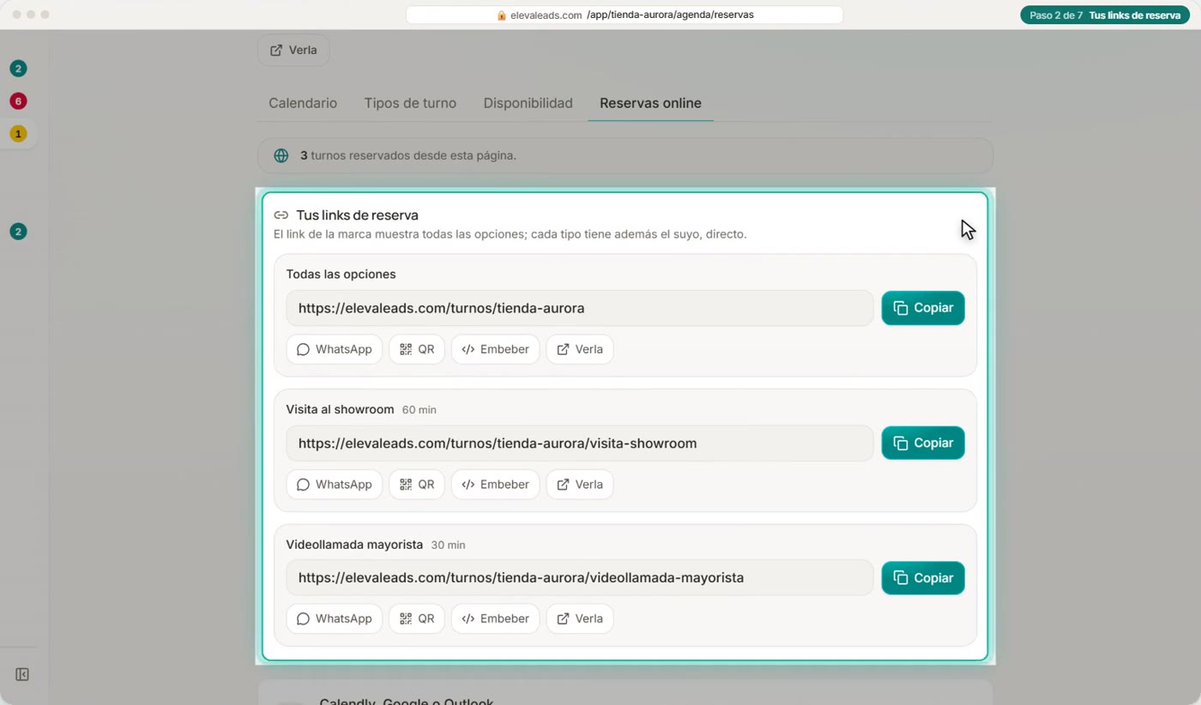
Task: Select the videollamada-mayorista URL field
Action: coord(580,578)
